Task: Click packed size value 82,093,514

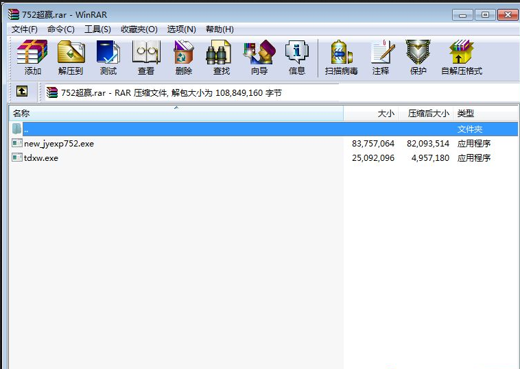Action: point(428,144)
